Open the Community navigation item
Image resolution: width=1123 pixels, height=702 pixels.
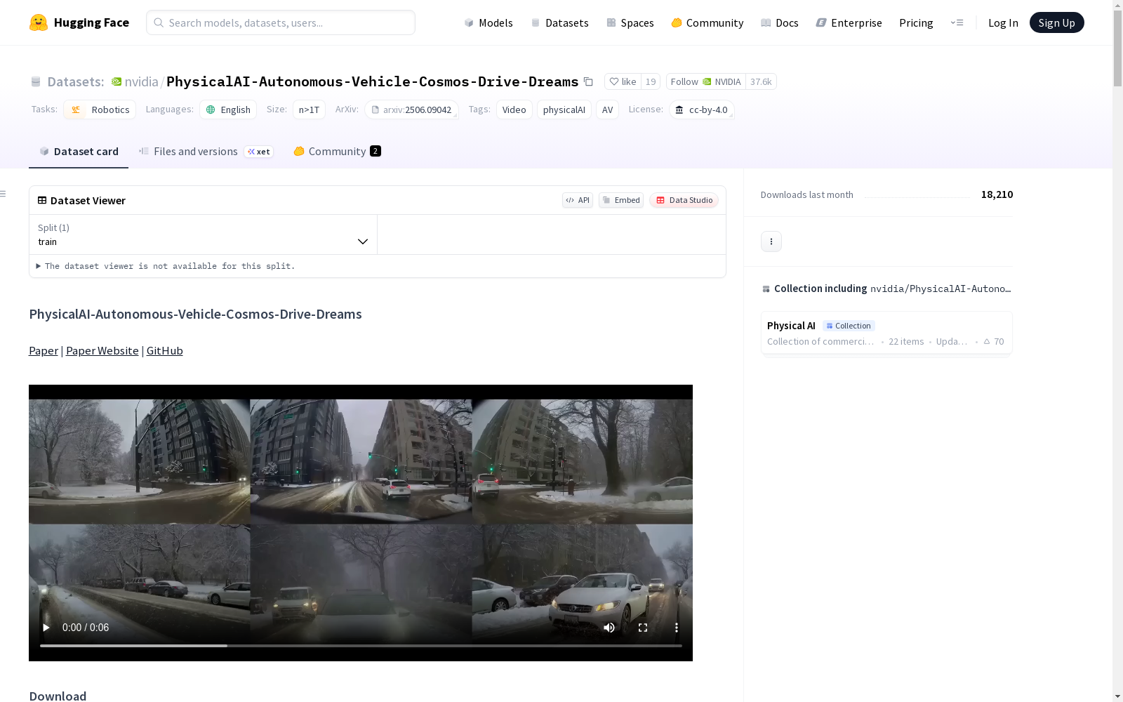click(x=707, y=22)
